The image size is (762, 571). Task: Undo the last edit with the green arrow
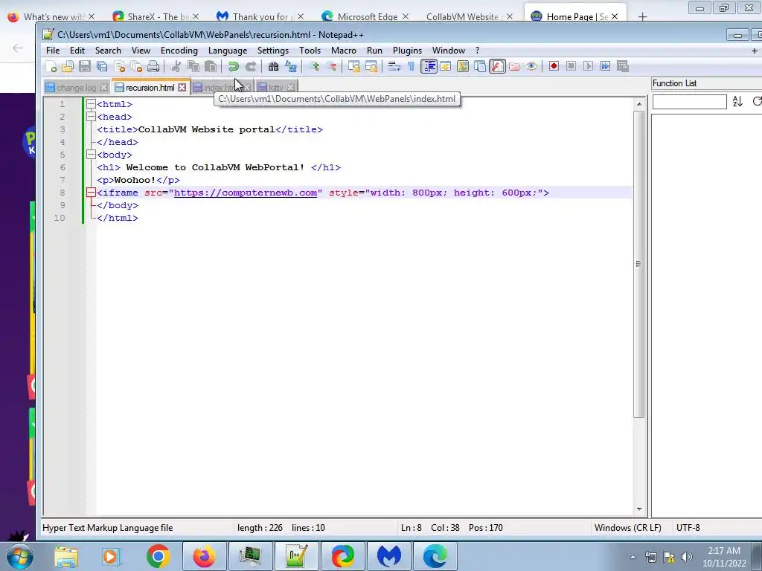(233, 66)
